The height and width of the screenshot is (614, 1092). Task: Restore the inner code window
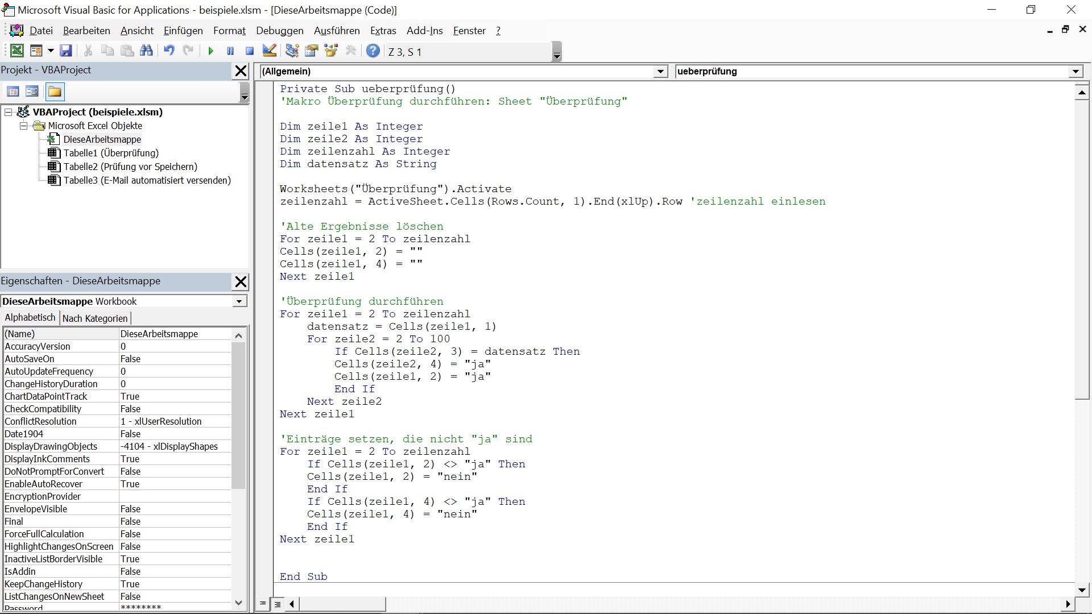(1066, 30)
